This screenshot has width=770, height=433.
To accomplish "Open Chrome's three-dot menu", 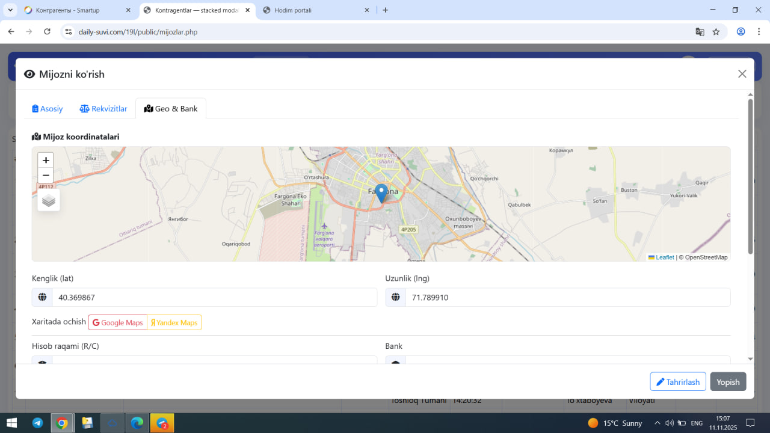I will click(x=759, y=32).
